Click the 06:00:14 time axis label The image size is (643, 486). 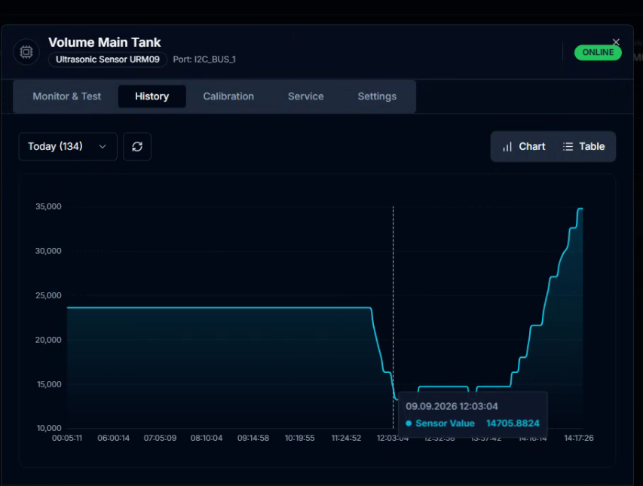(114, 438)
